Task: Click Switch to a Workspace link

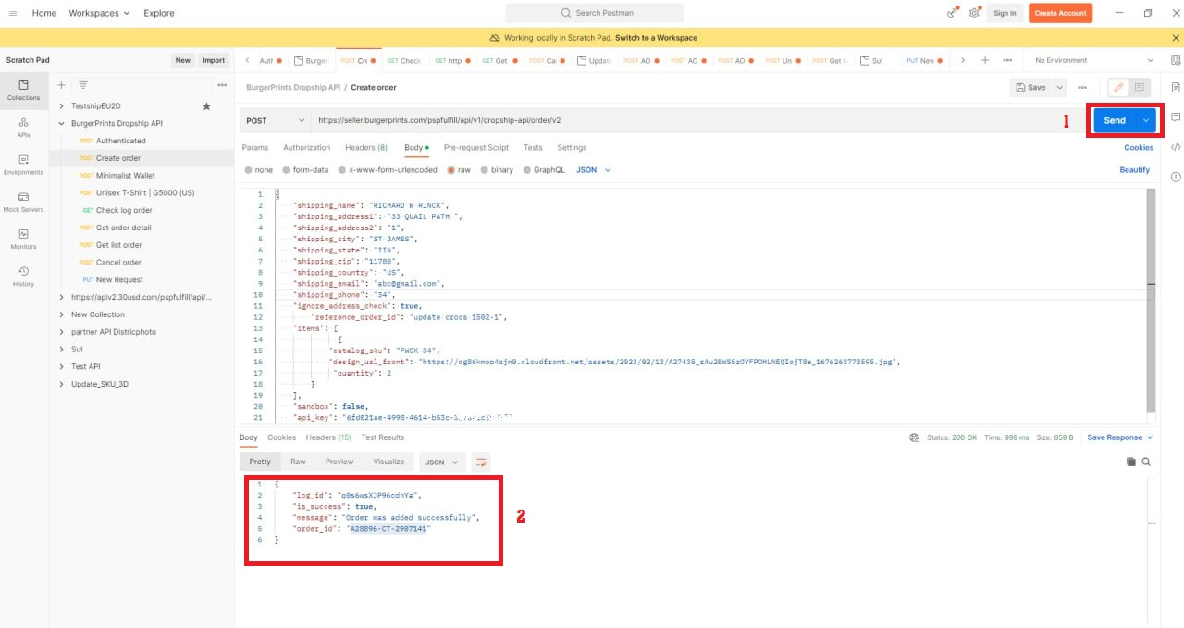Action: 656,38
